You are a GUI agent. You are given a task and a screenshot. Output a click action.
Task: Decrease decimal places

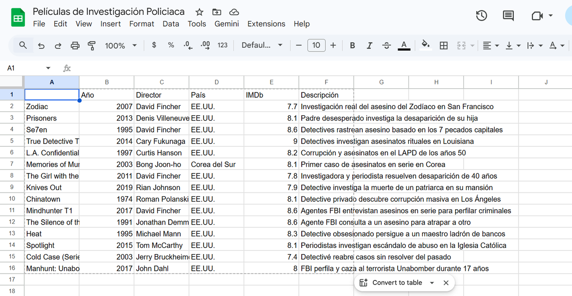(x=188, y=45)
